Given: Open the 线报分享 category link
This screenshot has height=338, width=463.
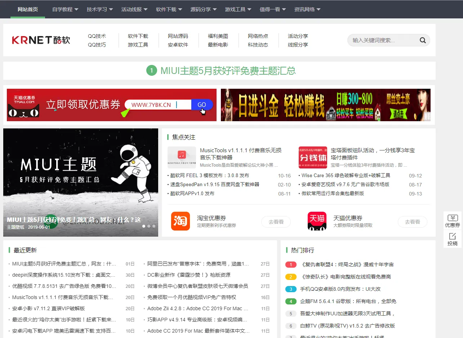Looking at the screenshot, I should pyautogui.click(x=298, y=45).
